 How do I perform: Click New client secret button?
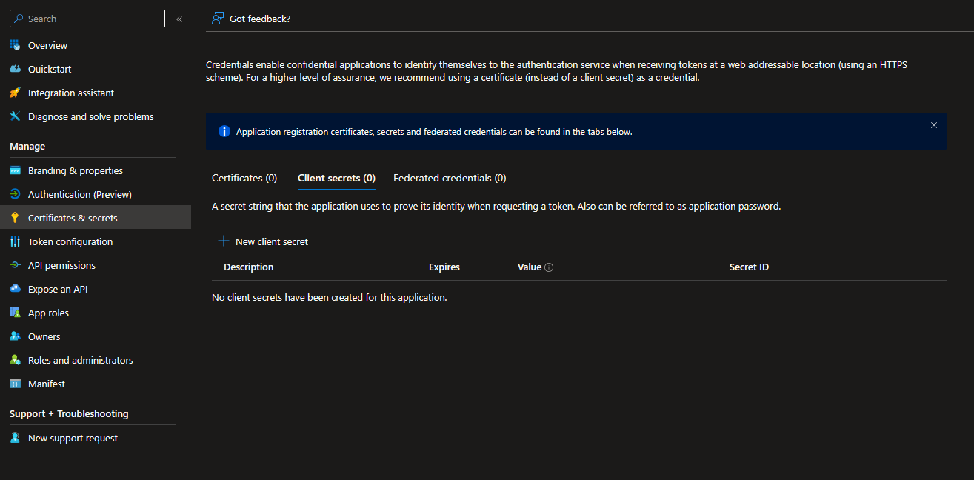[x=263, y=241]
